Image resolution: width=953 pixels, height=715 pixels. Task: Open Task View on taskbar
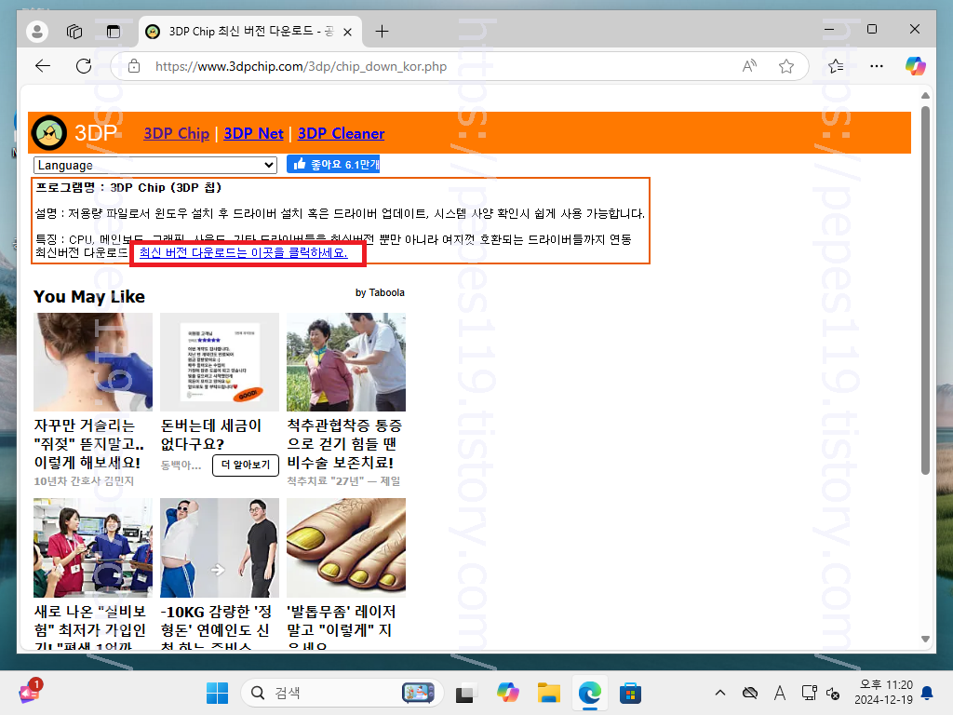coord(465,693)
